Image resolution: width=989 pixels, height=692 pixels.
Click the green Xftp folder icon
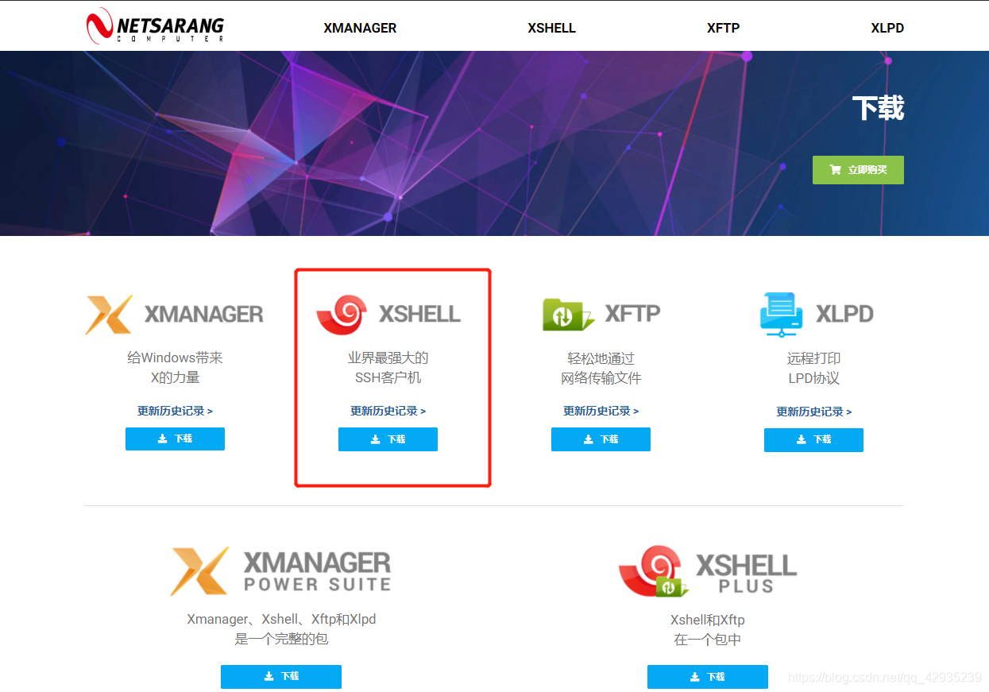pyautogui.click(x=568, y=315)
